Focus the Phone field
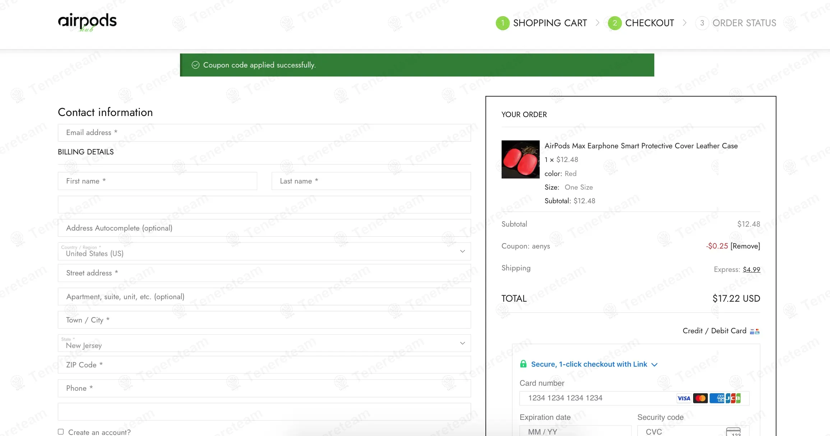This screenshot has height=436, width=830. click(264, 388)
